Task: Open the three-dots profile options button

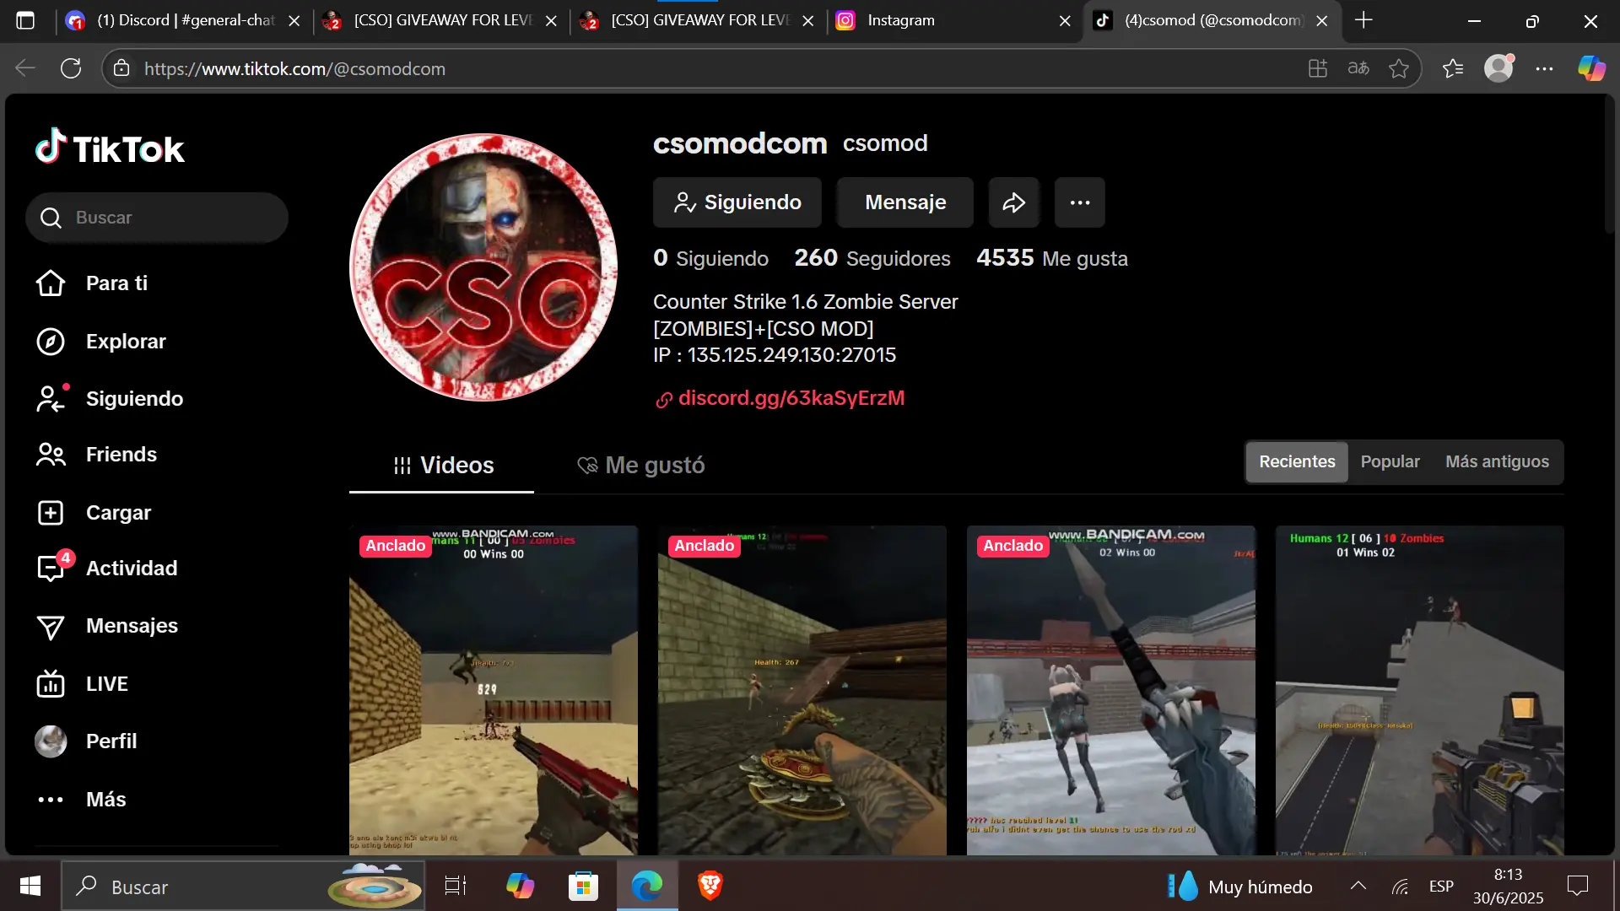Action: pyautogui.click(x=1079, y=202)
